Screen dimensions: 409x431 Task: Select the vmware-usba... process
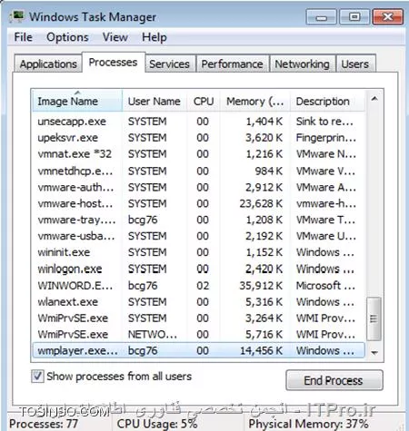pyautogui.click(x=198, y=236)
